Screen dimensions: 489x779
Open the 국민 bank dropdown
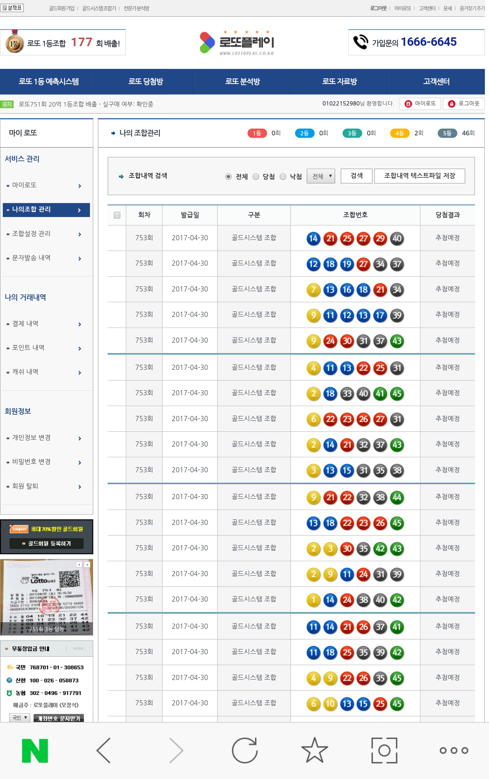20,718
